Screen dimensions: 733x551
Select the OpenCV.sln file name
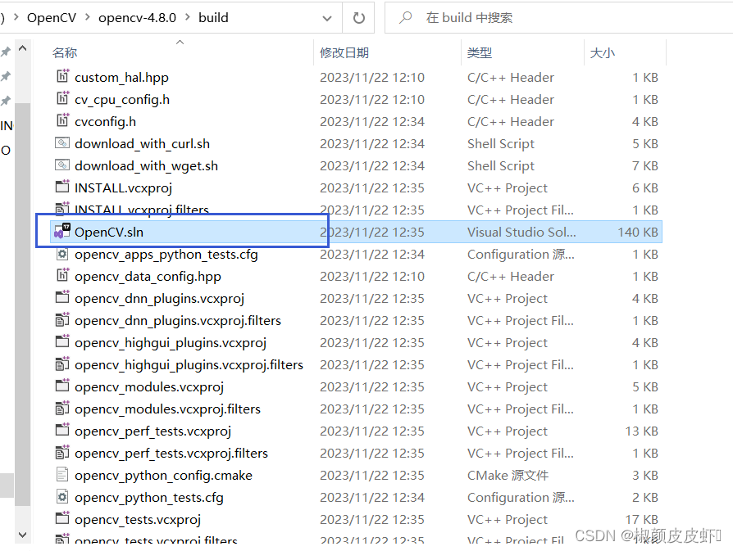[x=109, y=232]
